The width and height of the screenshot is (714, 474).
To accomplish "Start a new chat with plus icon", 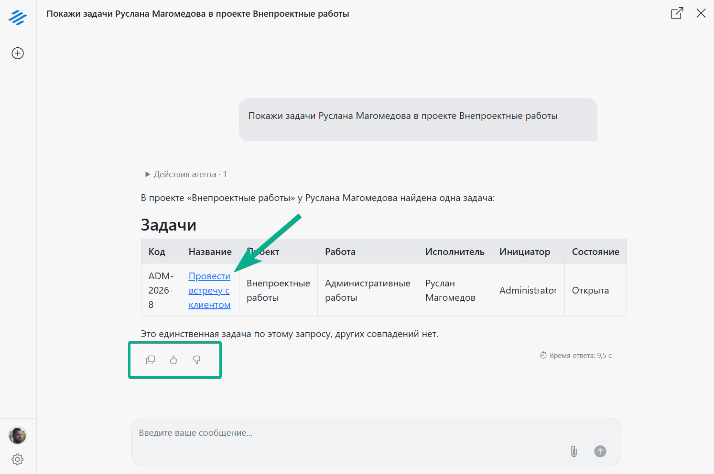I will coord(18,53).
